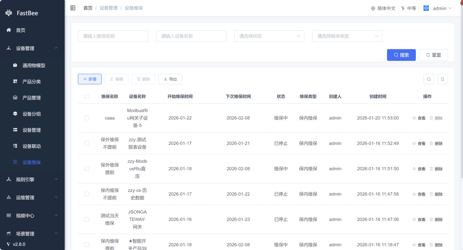This screenshot has width=463, height=250.
Task: Click the 运维管理 sidebar icon
Action: click(x=9, y=197)
